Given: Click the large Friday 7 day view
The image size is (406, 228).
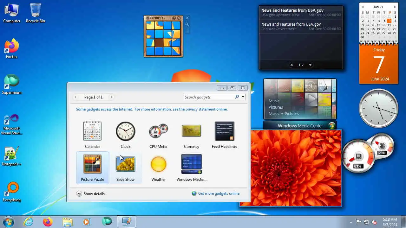Looking at the screenshot, I should point(379,64).
